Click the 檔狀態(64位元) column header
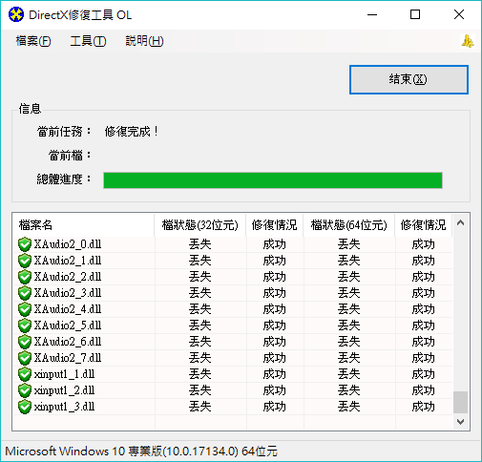The height and width of the screenshot is (462, 482). click(349, 225)
